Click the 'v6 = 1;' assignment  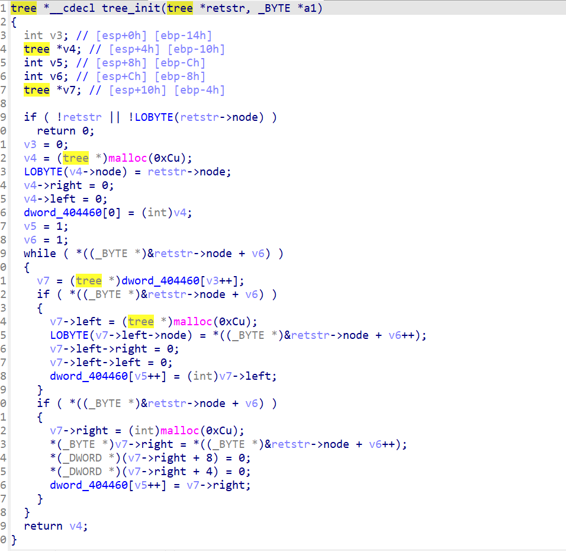click(x=46, y=240)
